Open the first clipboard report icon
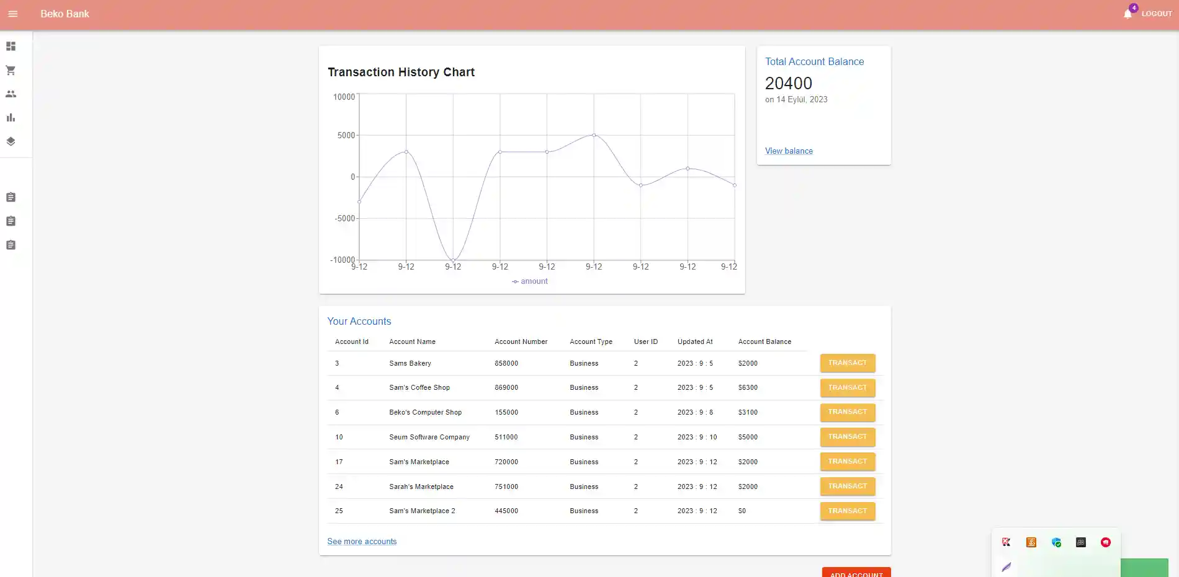Viewport: 1179px width, 577px height. click(x=11, y=197)
